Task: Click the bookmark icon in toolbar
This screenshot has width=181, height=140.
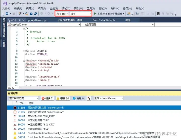Action: [x=158, y=14]
